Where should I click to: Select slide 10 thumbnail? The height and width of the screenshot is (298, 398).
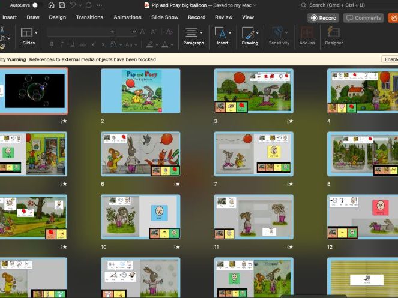point(140,217)
